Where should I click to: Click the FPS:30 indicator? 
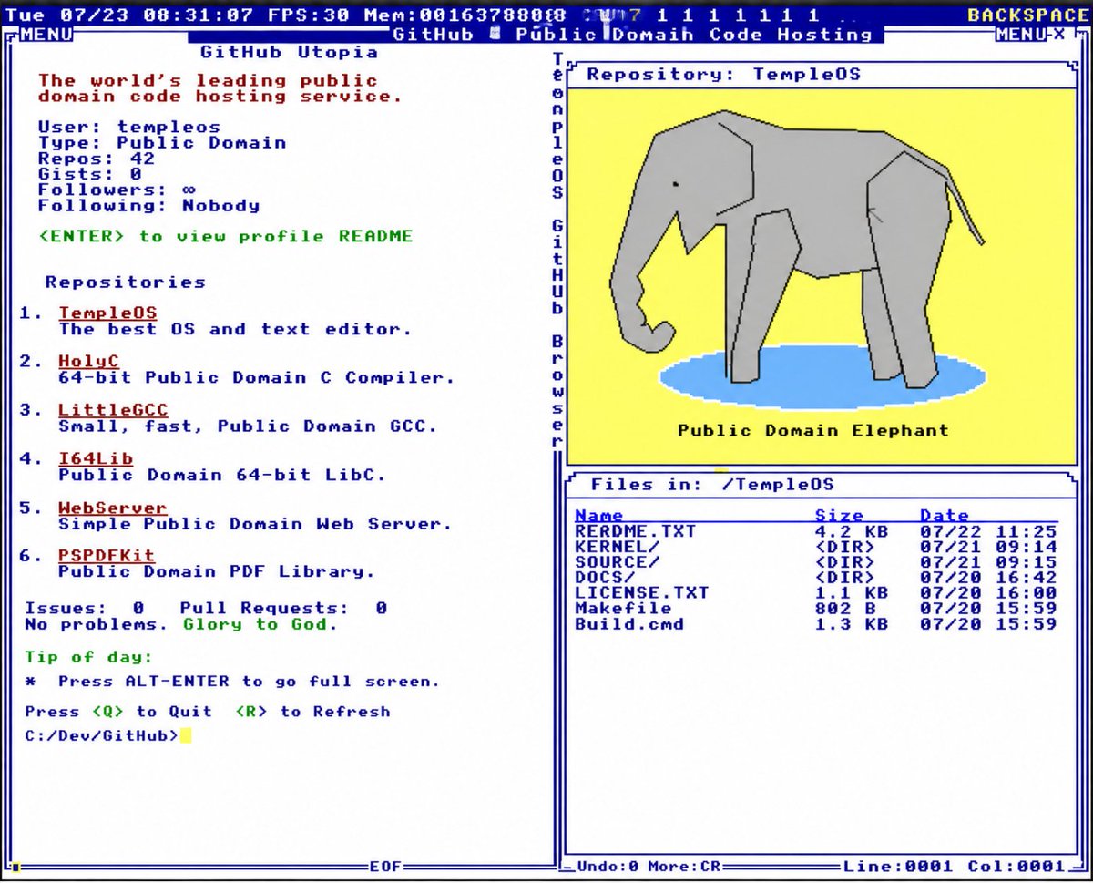(311, 15)
